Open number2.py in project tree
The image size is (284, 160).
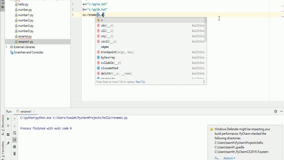coord(26,20)
